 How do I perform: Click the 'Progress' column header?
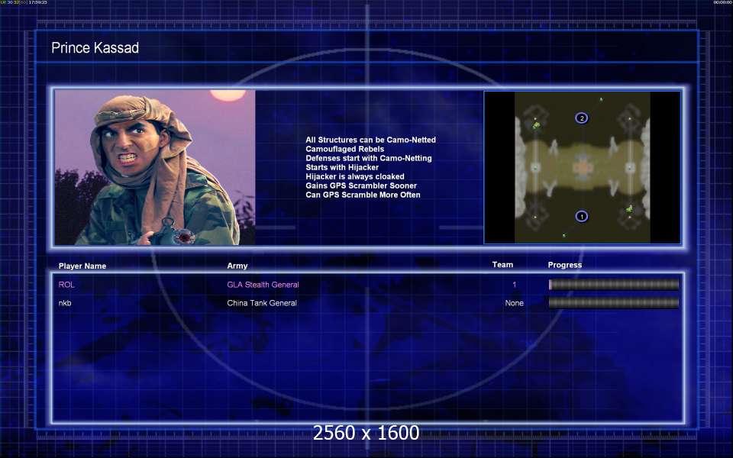(565, 265)
